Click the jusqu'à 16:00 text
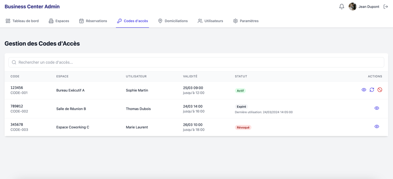The image size is (393, 179). coord(194,111)
